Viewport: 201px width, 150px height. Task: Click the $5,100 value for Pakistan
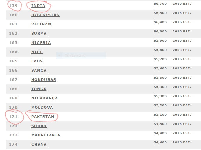pyautogui.click(x=160, y=114)
